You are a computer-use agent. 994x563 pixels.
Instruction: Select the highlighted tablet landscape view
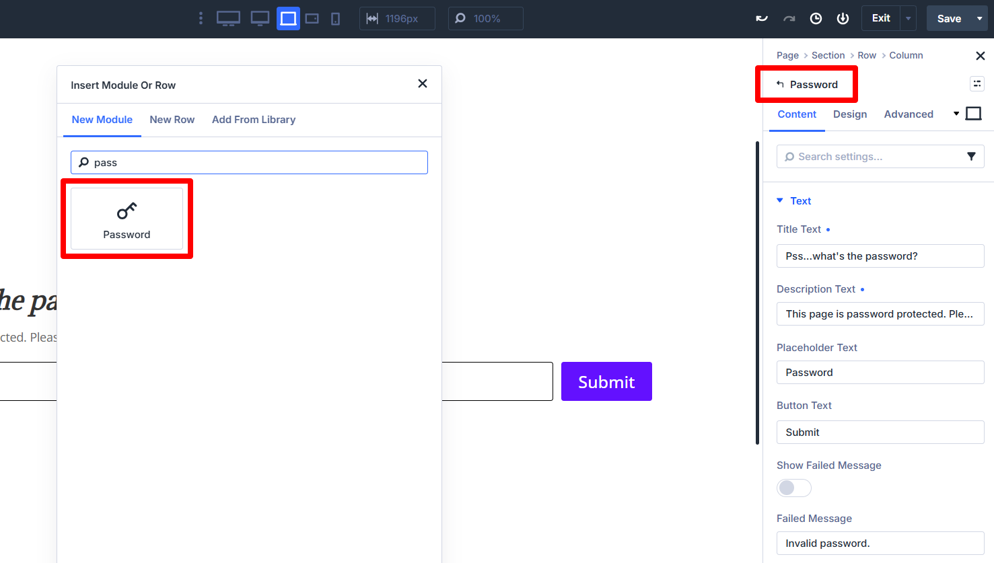[x=288, y=18]
